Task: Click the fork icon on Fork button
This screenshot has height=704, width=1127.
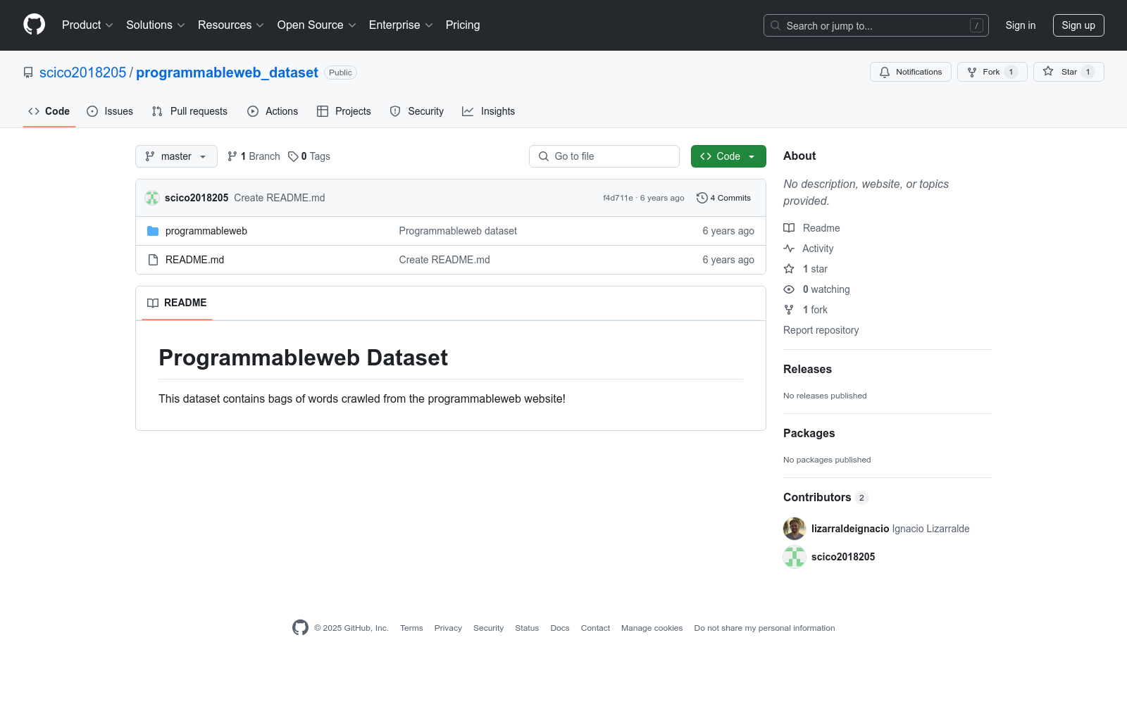Action: pos(972,72)
